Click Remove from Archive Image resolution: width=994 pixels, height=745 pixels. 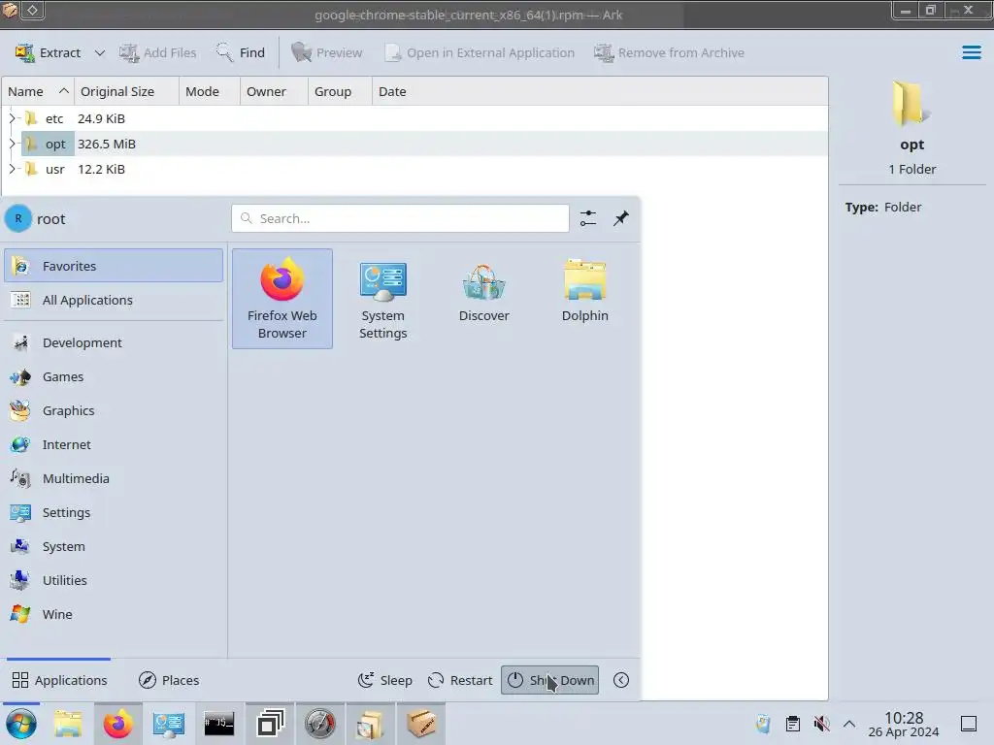669,52
